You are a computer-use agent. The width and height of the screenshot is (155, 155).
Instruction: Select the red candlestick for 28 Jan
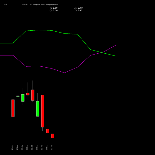click(x=13, y=108)
